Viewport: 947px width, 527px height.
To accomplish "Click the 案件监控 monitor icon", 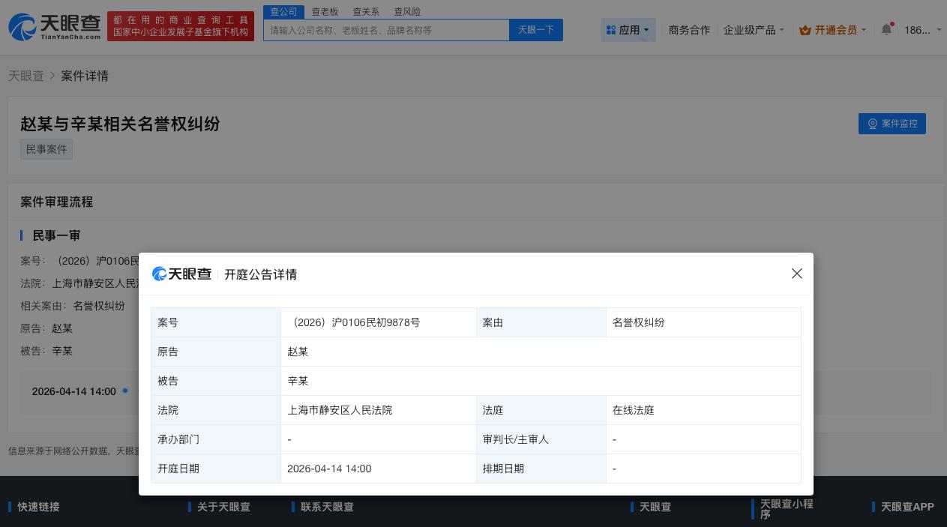I will [873, 124].
